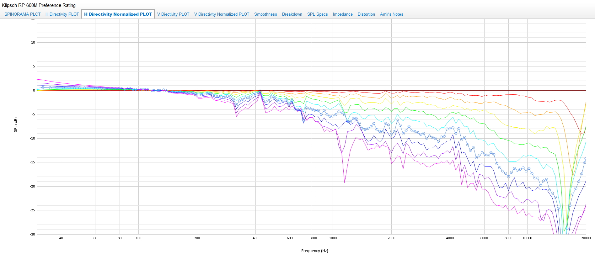Screen dimensions: 595x254
Task: Click the 2000 Hz x-axis tick label
Action: click(391, 238)
